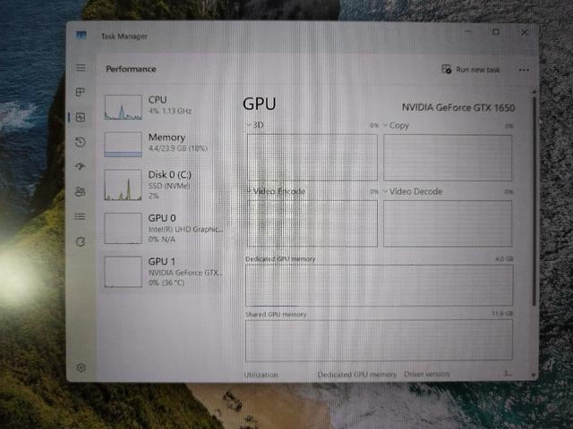Open the App history page icon
573x429 pixels.
81,142
